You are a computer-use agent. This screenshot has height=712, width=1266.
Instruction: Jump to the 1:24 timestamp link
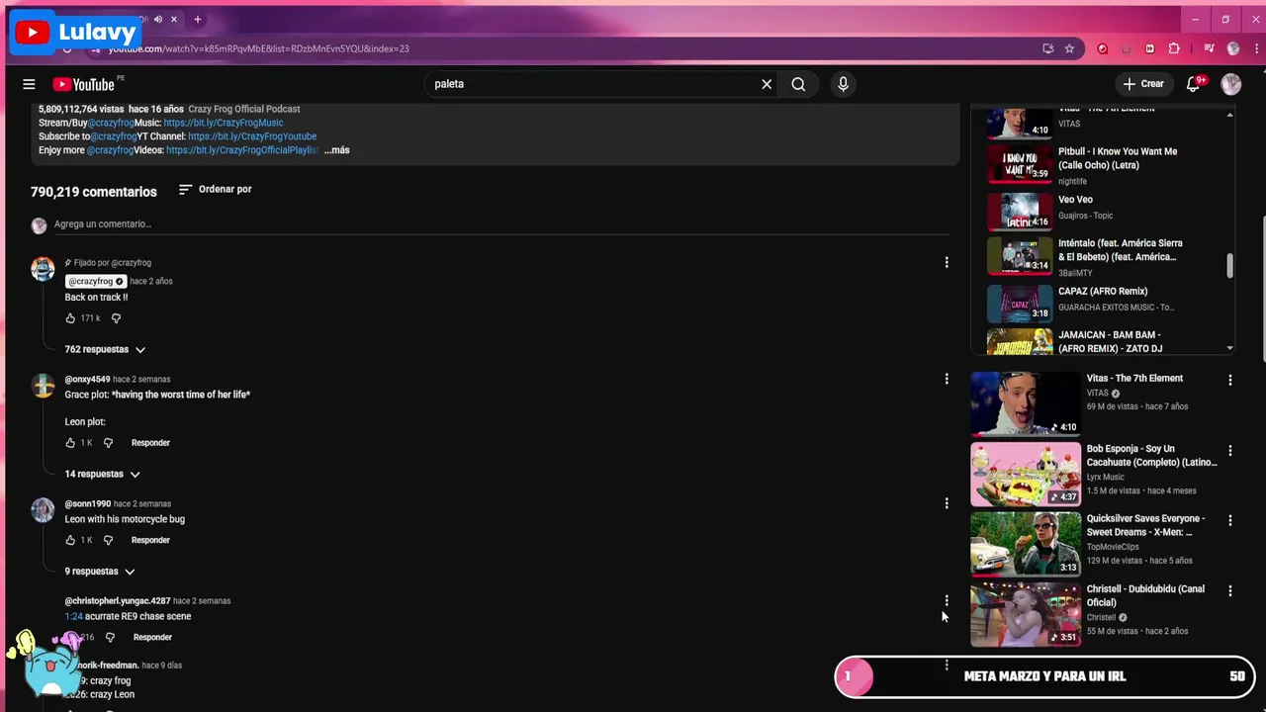pos(73,616)
